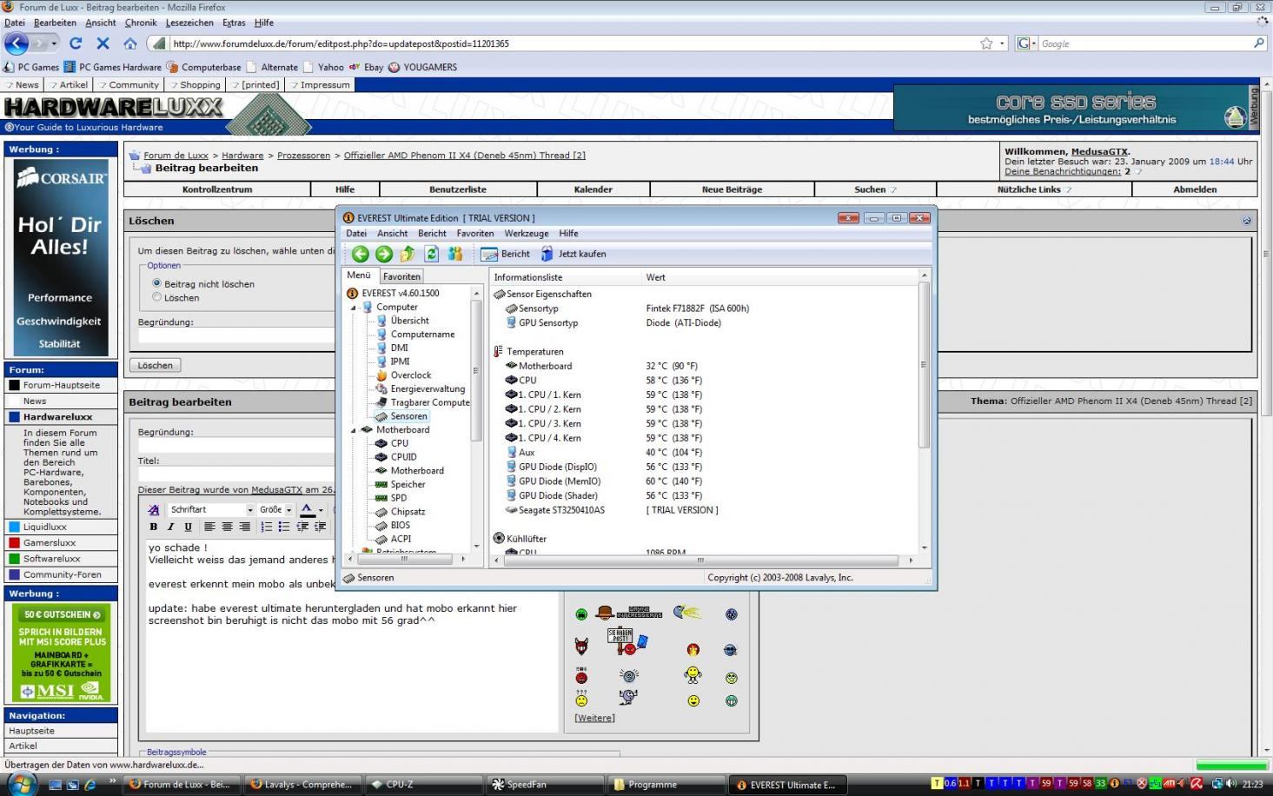Go to Firefox home page

click(x=130, y=43)
